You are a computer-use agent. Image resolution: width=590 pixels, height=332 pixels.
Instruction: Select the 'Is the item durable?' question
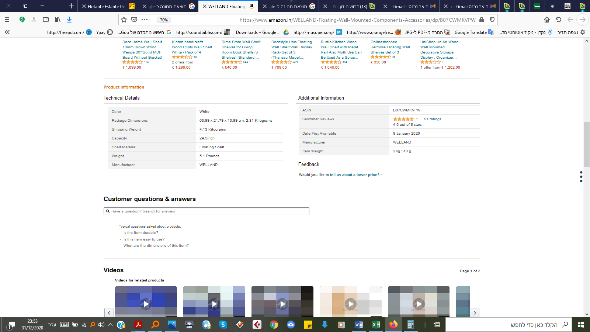pyautogui.click(x=141, y=233)
